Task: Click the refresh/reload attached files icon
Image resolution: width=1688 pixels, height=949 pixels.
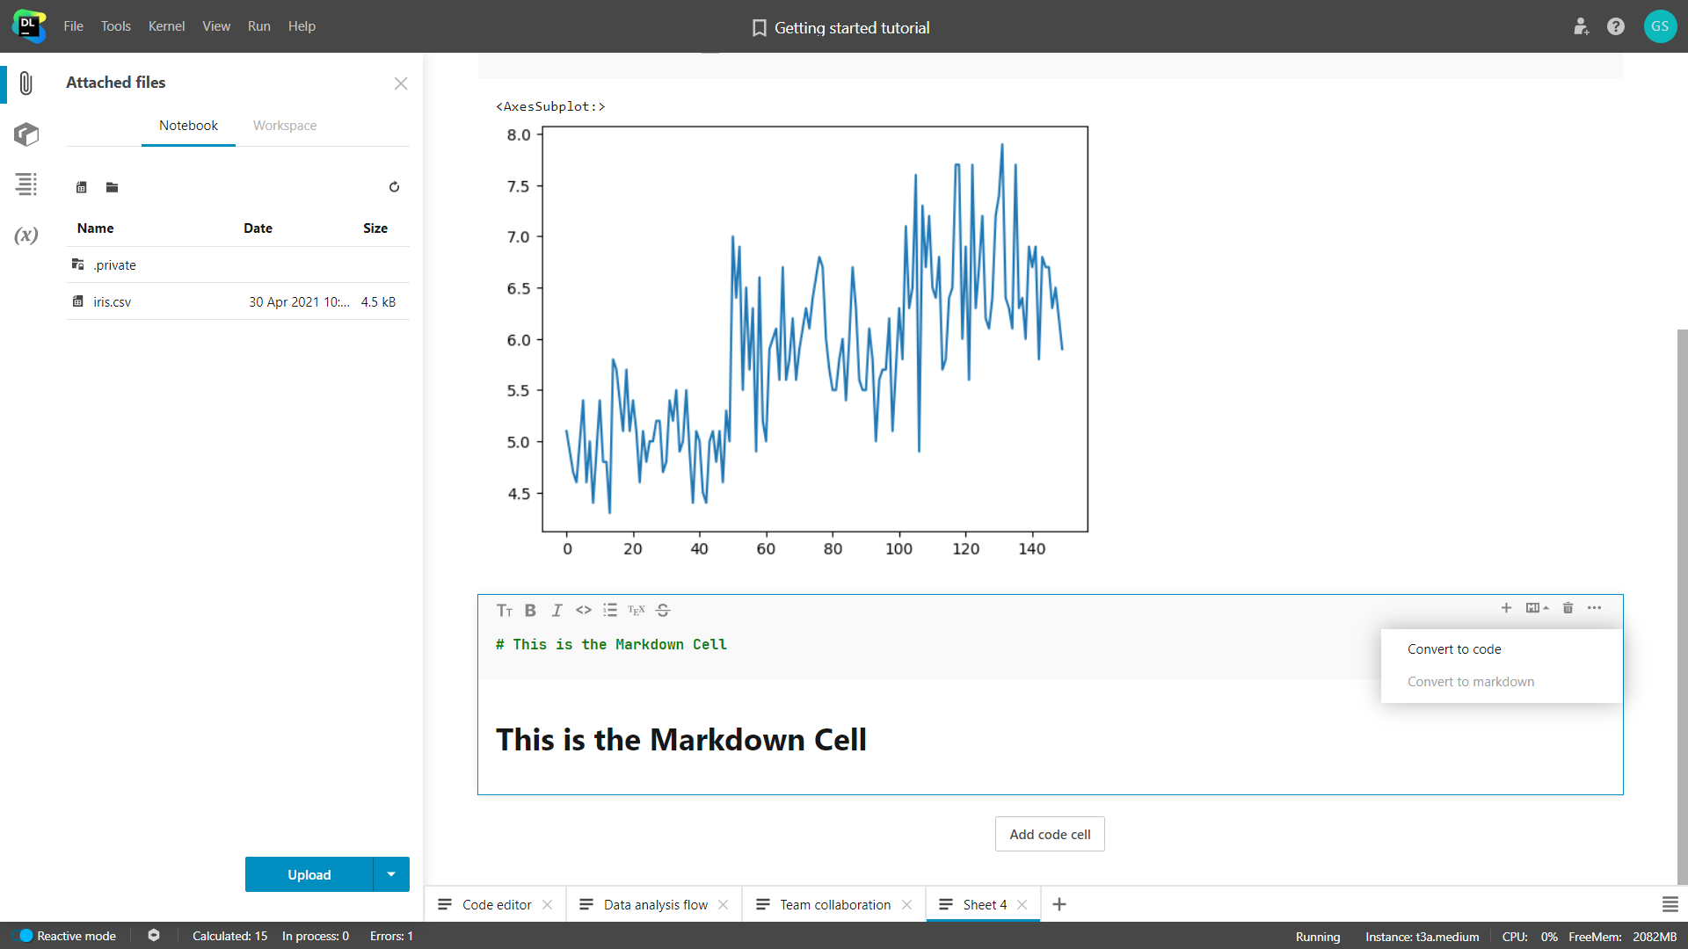Action: (x=394, y=186)
